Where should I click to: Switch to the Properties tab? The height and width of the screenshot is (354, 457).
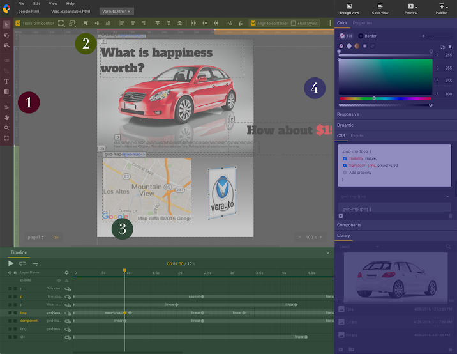[x=363, y=23]
